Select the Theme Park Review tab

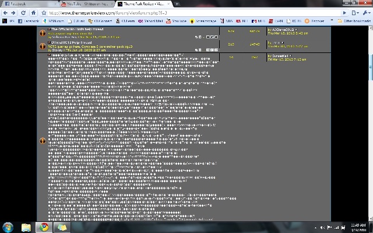pyautogui.click(x=144, y=4)
